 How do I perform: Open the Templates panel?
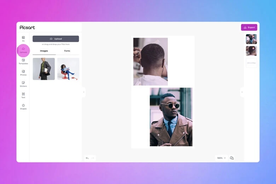click(x=23, y=61)
